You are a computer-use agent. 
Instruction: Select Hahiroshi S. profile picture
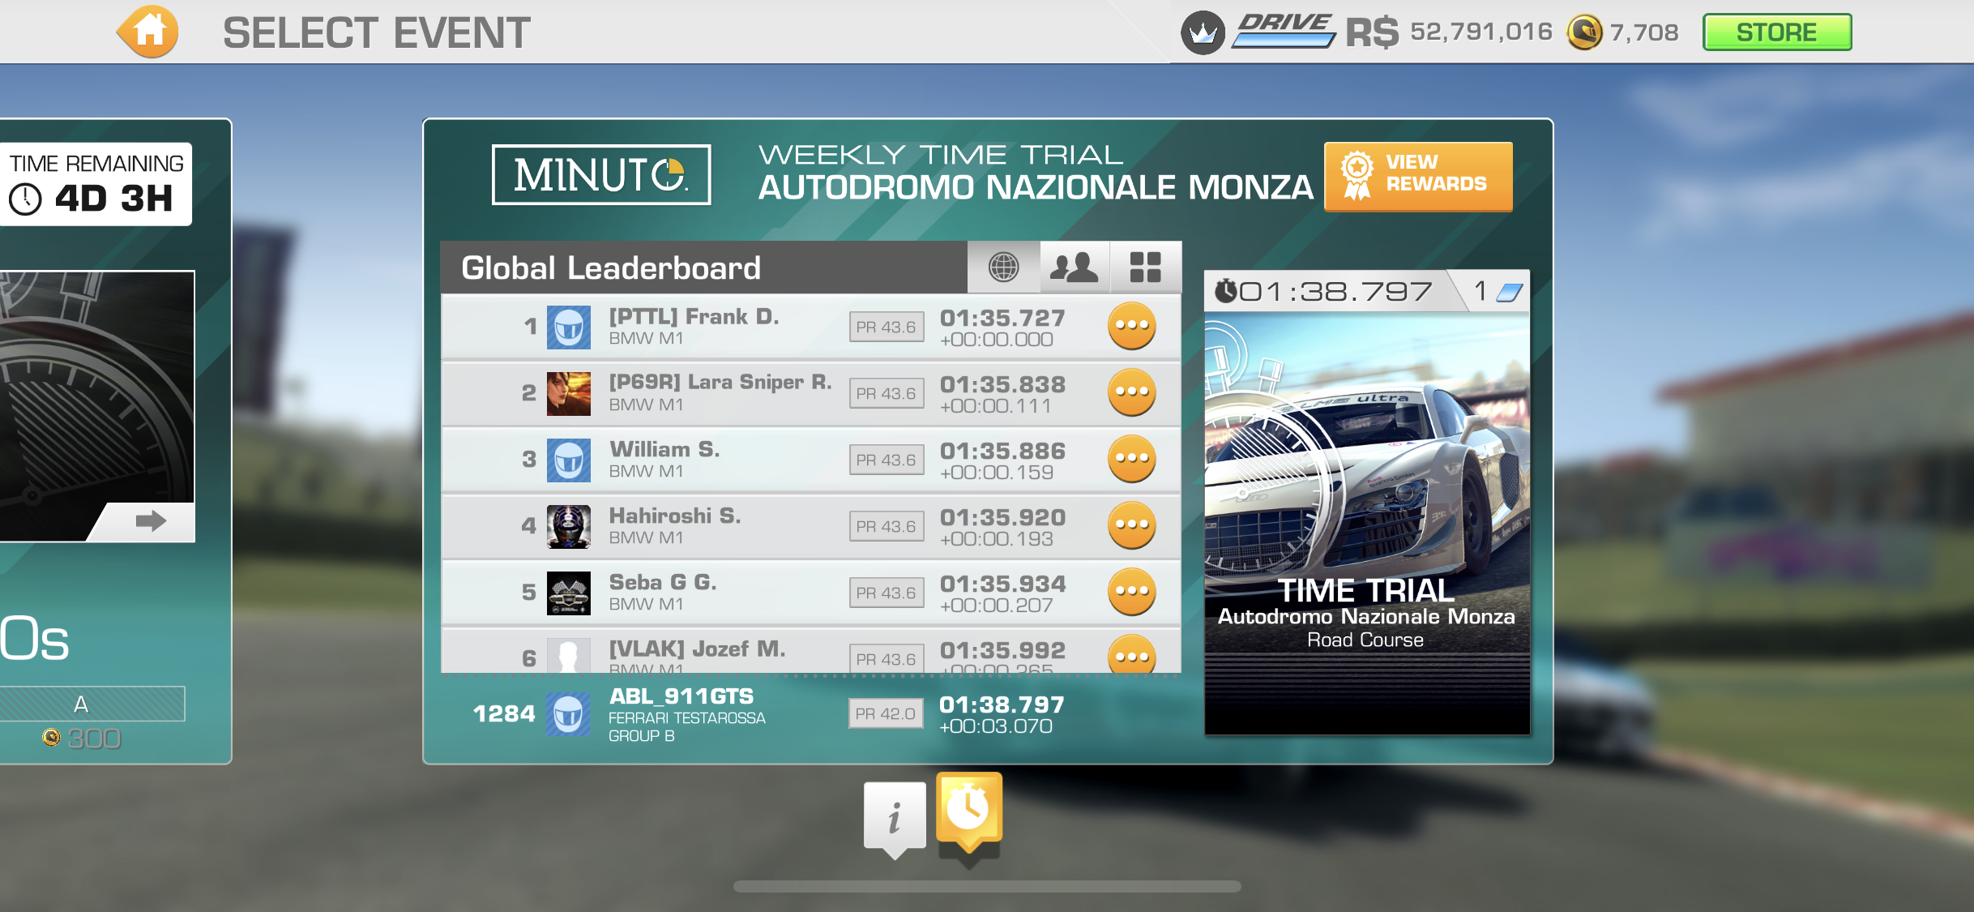(569, 527)
